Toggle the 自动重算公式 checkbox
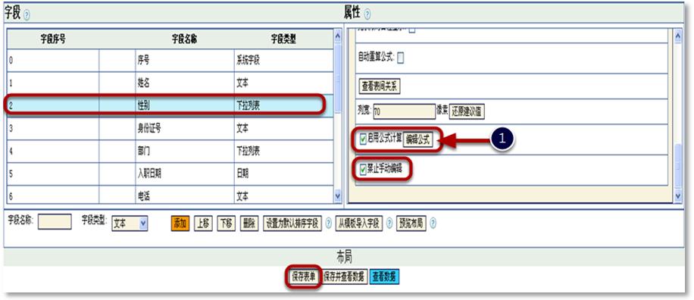The width and height of the screenshot is (694, 300). [401, 58]
